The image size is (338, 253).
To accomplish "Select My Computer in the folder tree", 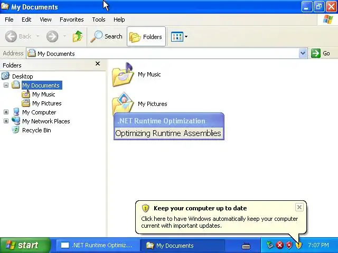I will tap(39, 112).
